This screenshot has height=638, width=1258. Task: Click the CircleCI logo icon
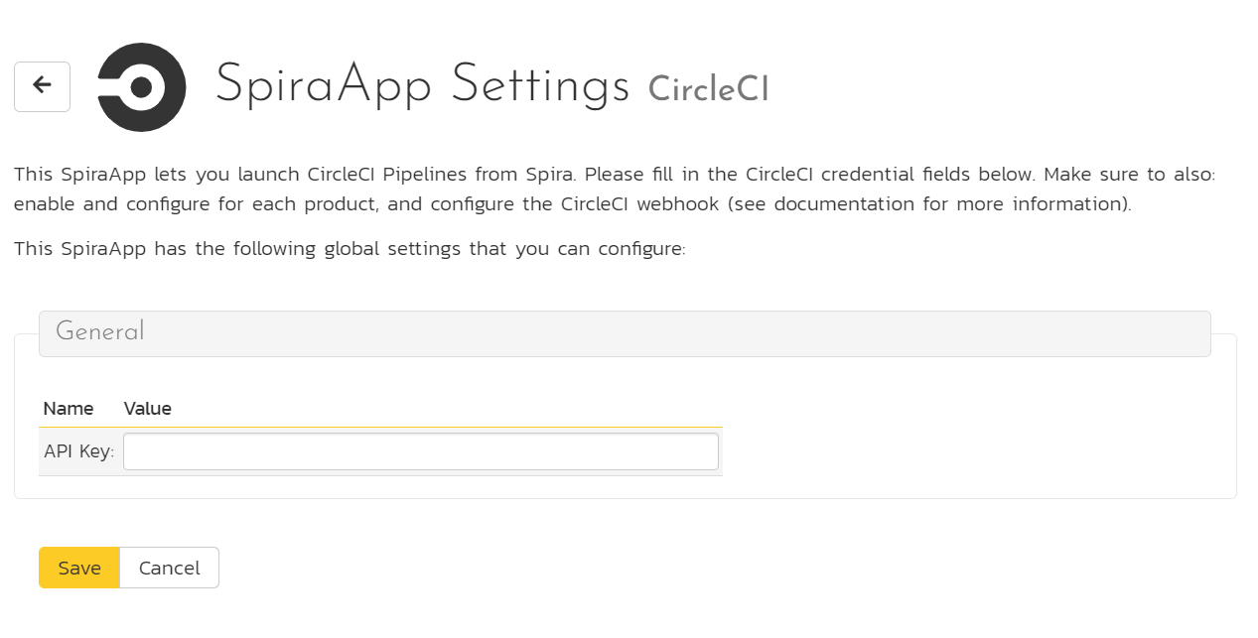[x=142, y=87]
